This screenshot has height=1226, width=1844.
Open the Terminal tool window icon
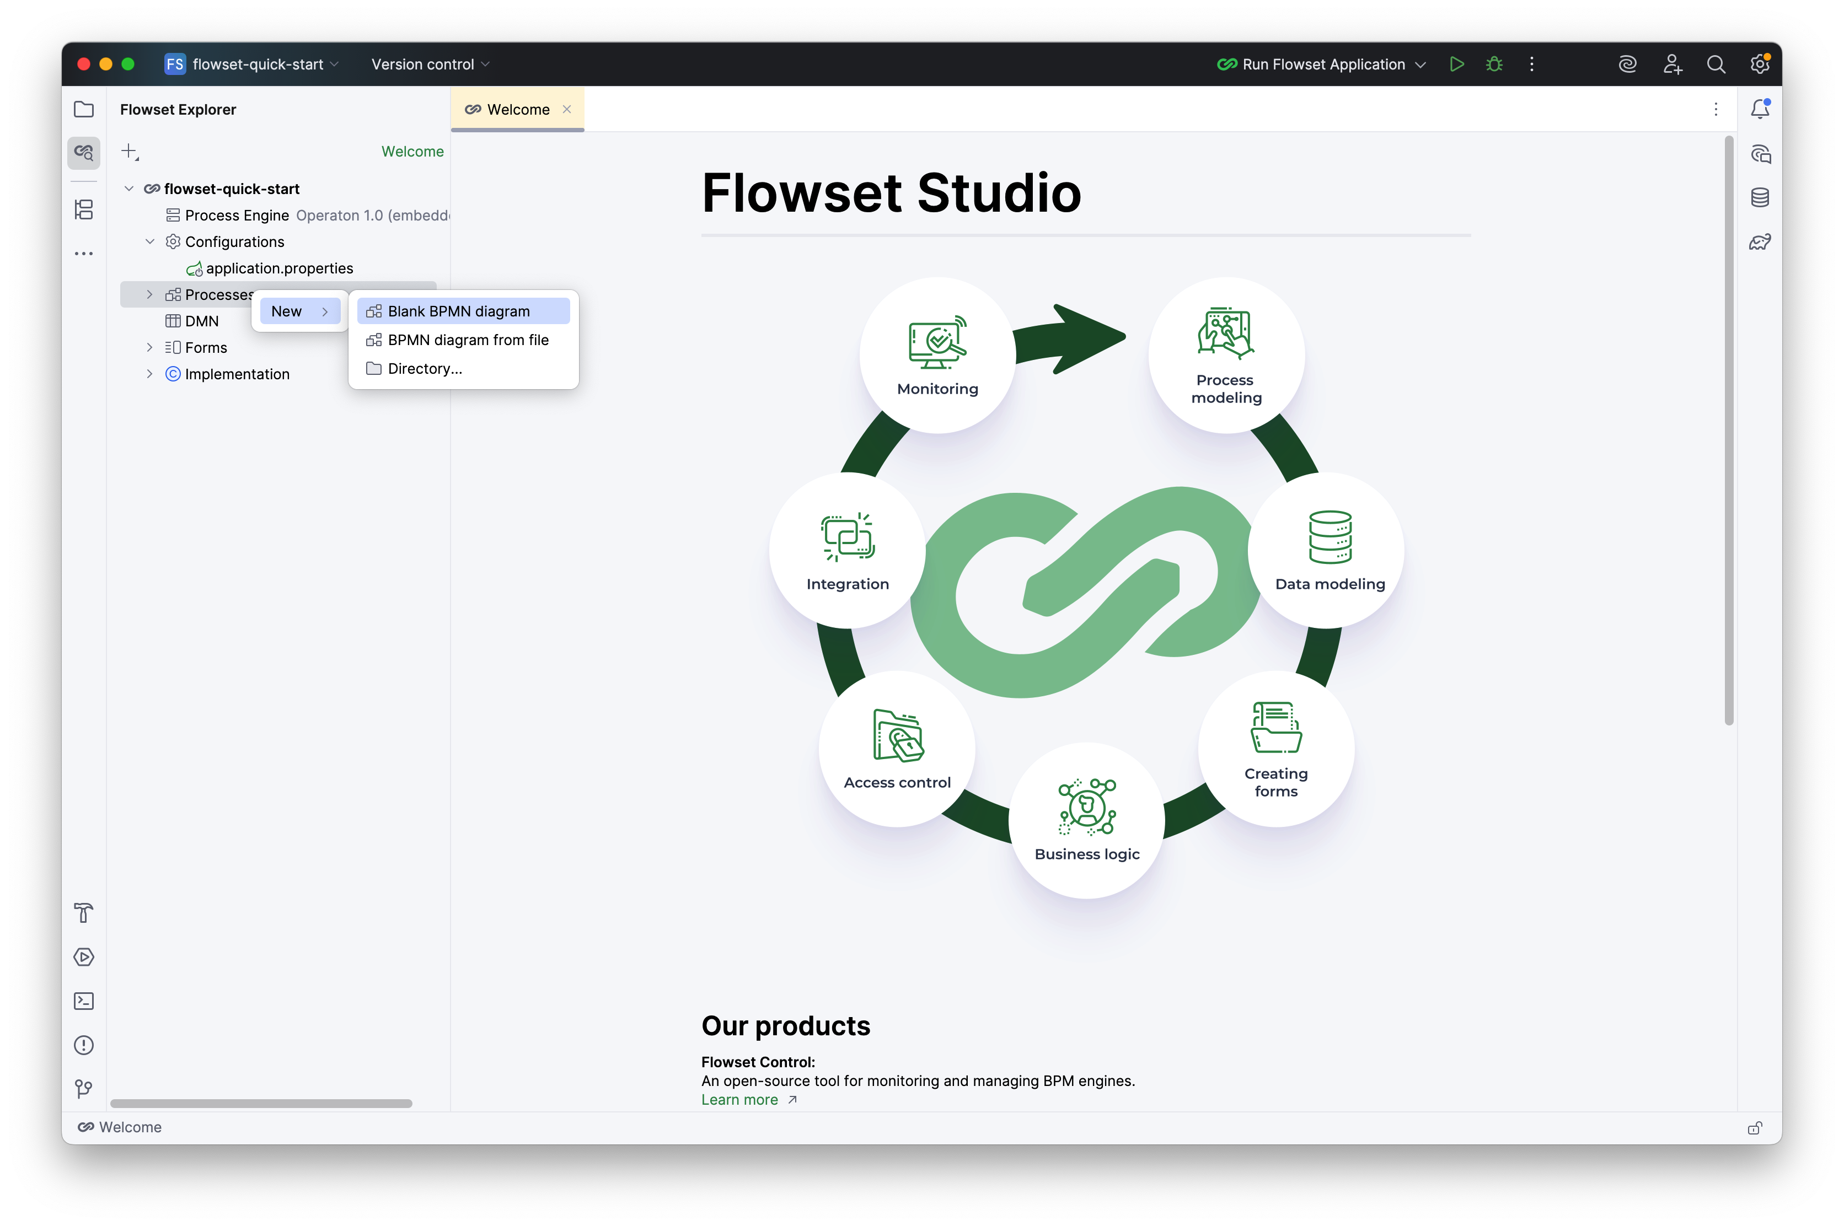point(84,1002)
